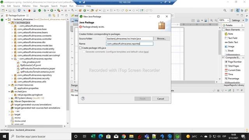
Task: Select the Percentage composite element
Action: tap(232, 79)
